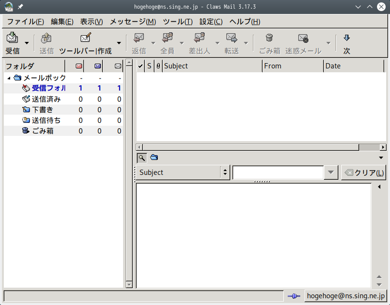Select the 送信待ち queue folder
This screenshot has height=305, width=390.
[63, 120]
